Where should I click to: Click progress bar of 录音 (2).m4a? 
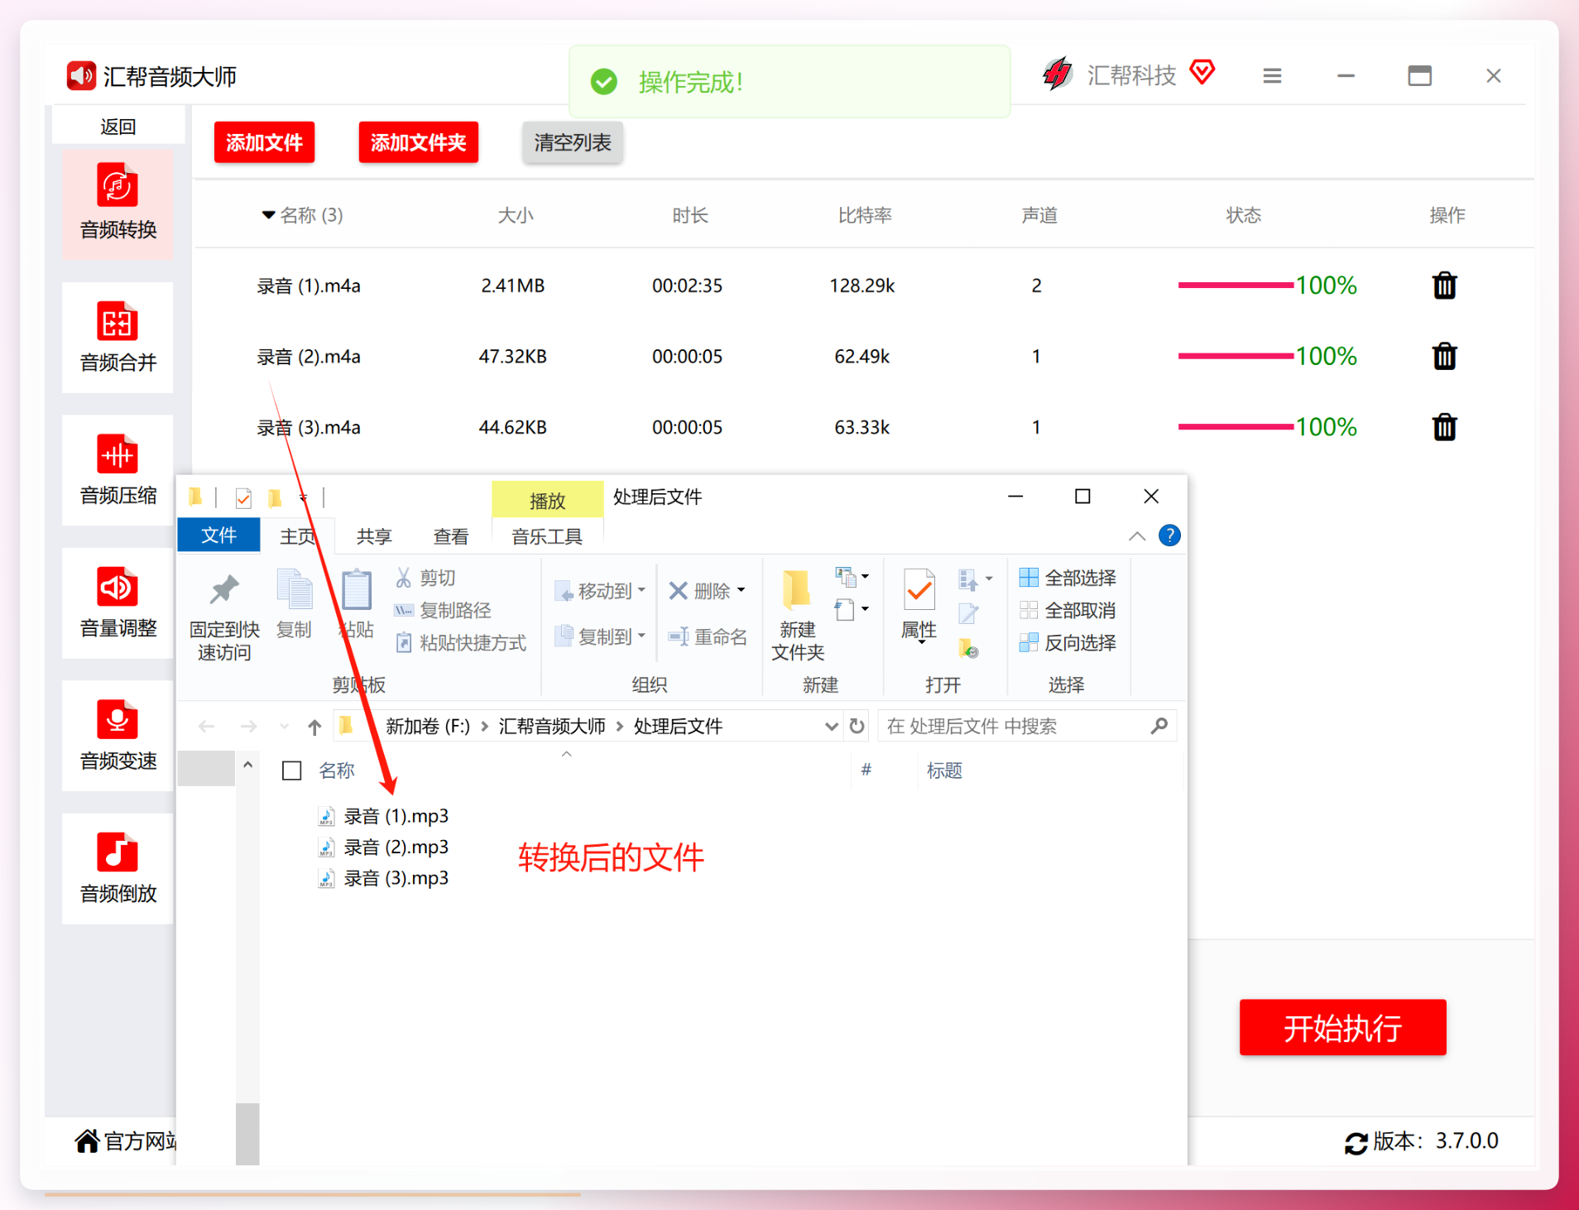[x=1236, y=356]
